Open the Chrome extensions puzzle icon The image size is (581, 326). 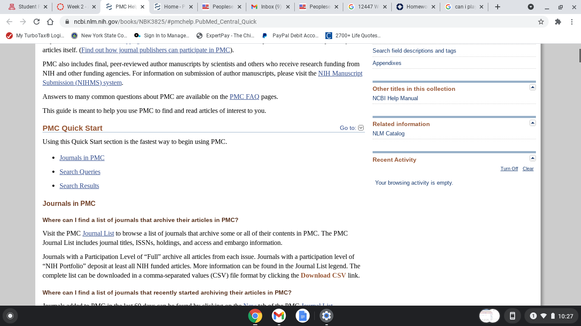[558, 22]
